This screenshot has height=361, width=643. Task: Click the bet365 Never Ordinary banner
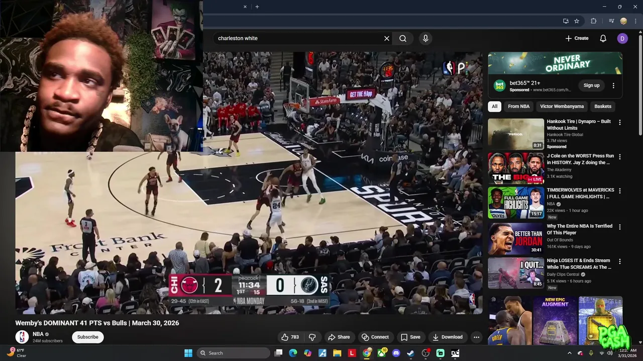555,63
